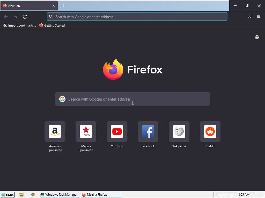The image size is (265, 198).
Task: Select the New Tab tab
Action: [29, 6]
